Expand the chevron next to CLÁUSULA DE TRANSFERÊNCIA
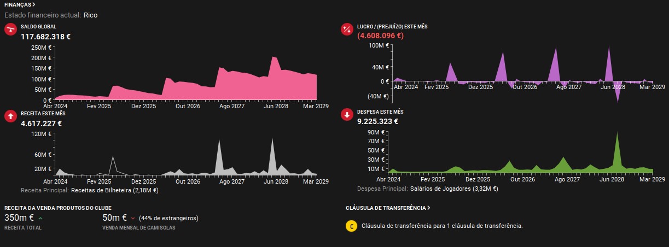 pos(428,208)
